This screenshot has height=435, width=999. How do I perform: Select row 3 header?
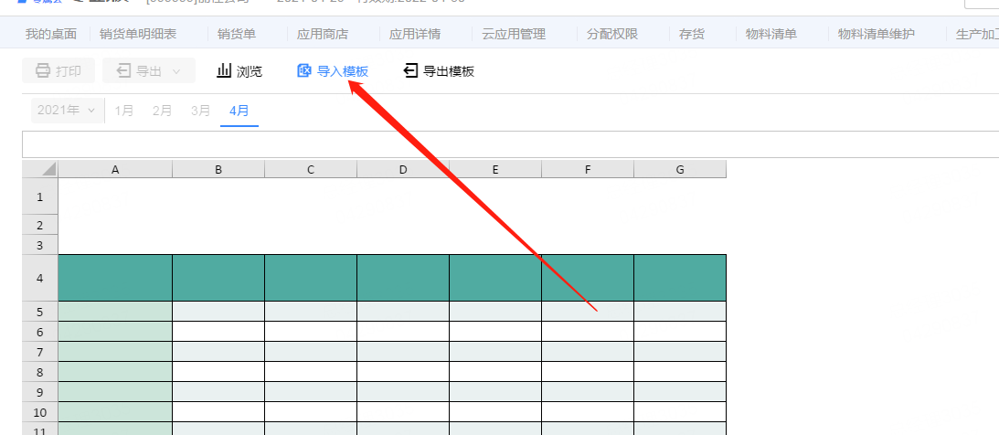tap(40, 245)
